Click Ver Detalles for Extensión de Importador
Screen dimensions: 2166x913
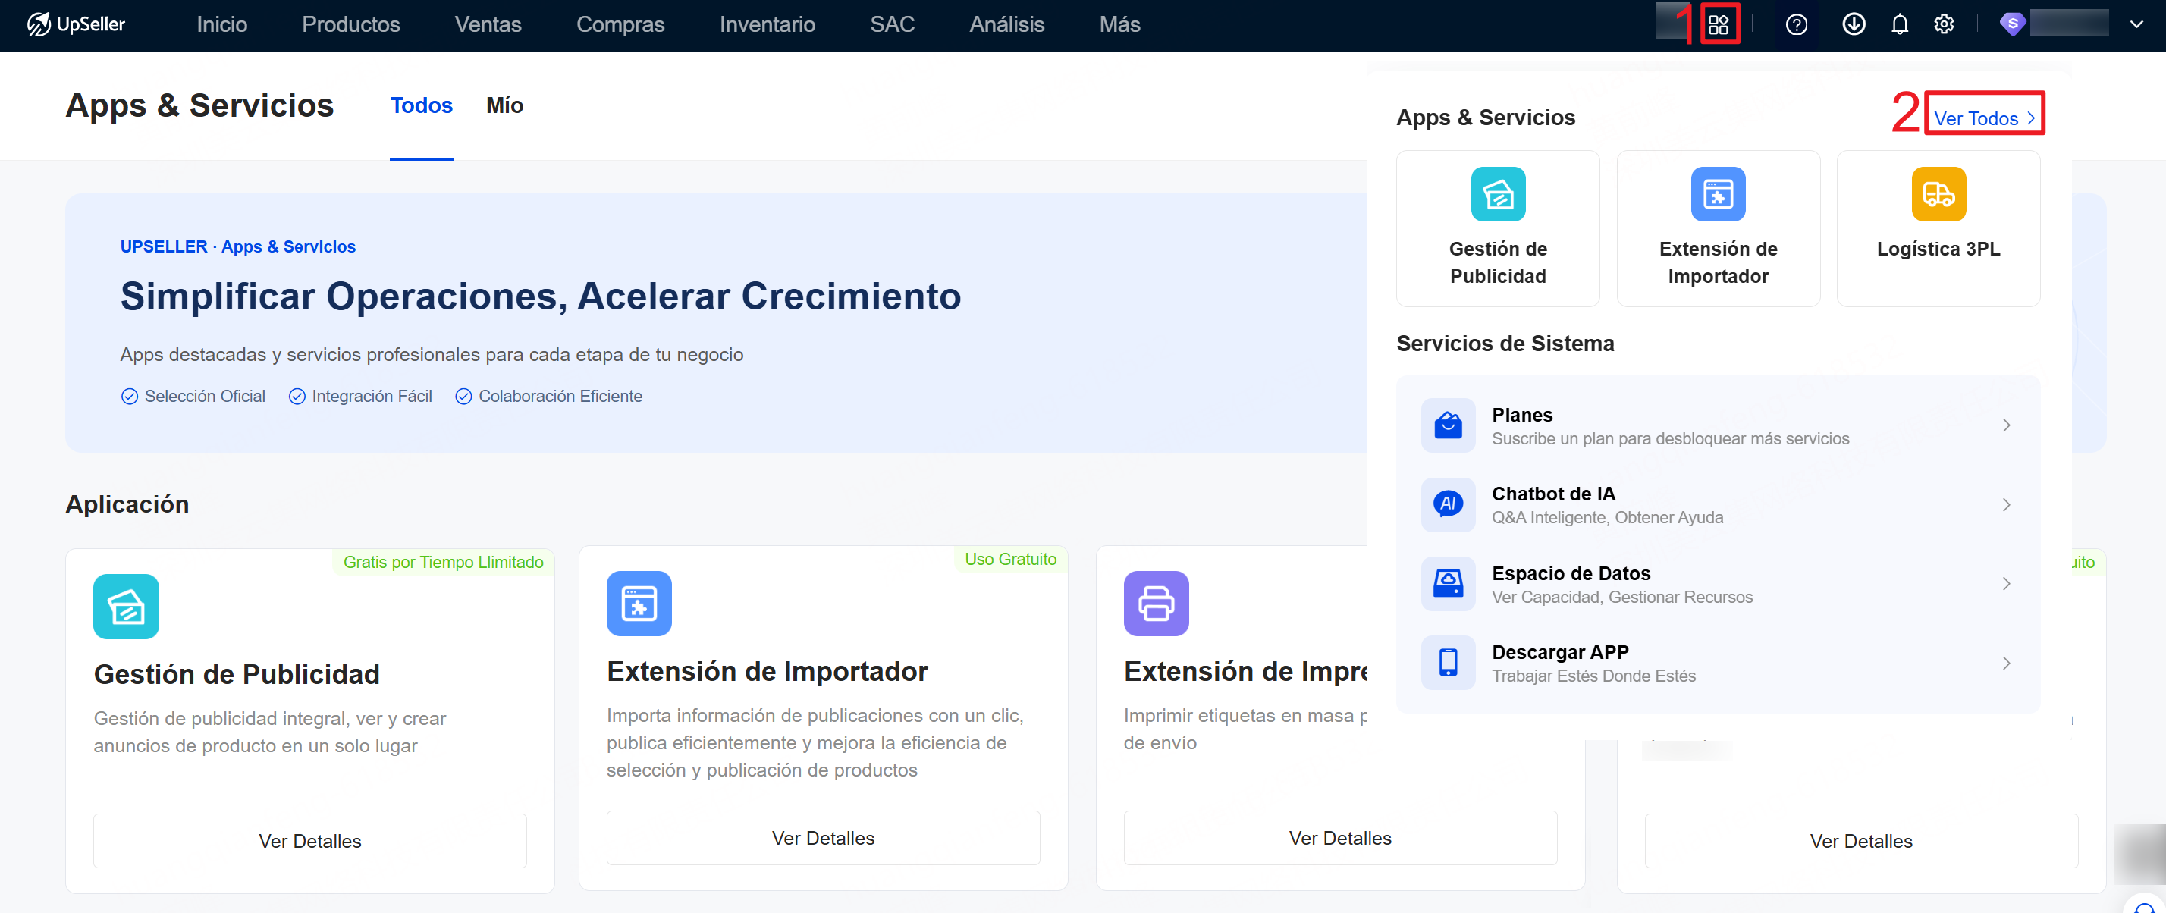pos(823,838)
